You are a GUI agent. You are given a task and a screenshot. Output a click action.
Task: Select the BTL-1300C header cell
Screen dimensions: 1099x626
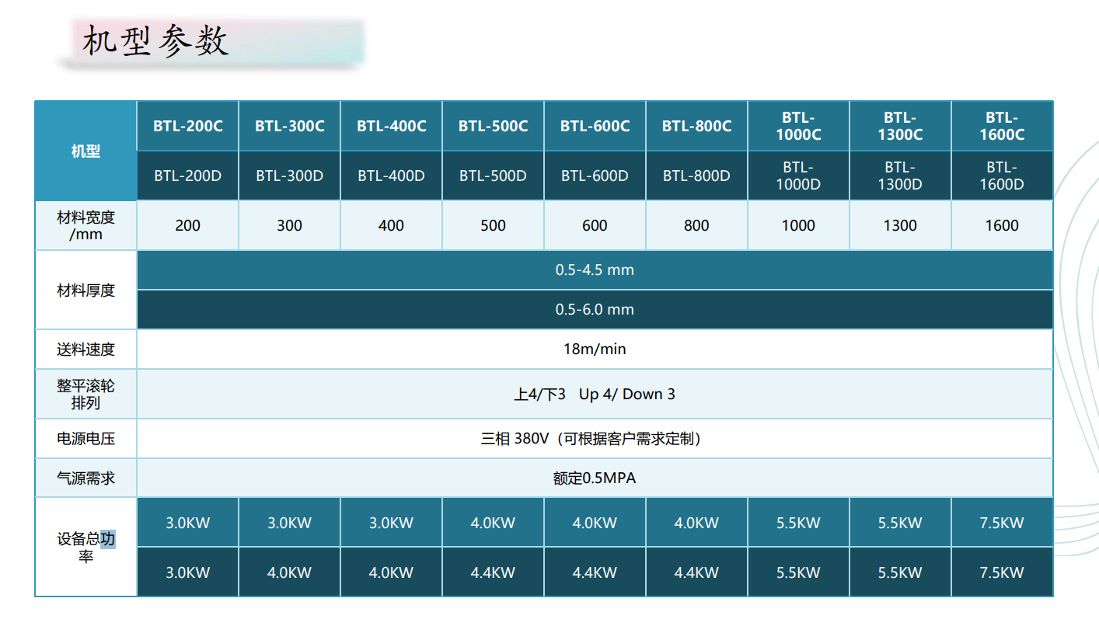point(900,126)
